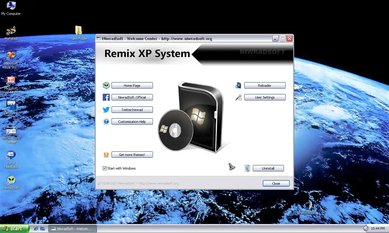Open the Home Page button
389x233 pixels.
(x=132, y=86)
